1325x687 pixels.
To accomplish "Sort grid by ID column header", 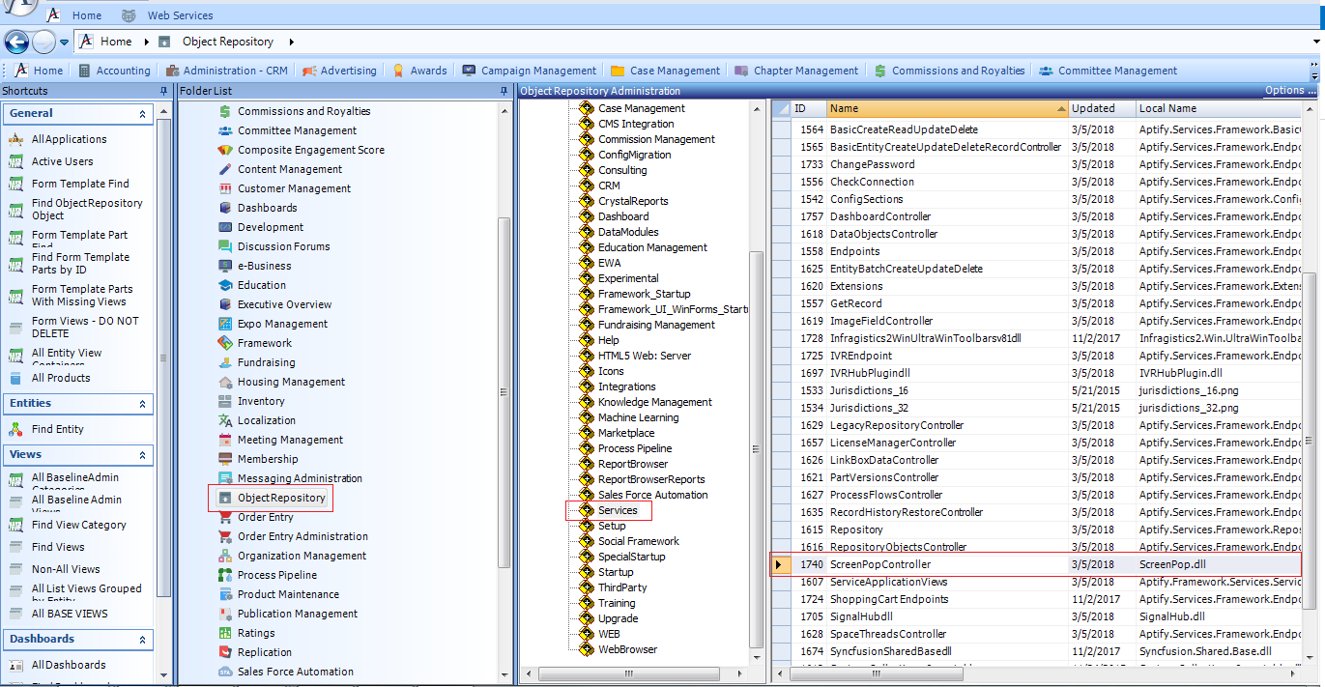I will (808, 108).
